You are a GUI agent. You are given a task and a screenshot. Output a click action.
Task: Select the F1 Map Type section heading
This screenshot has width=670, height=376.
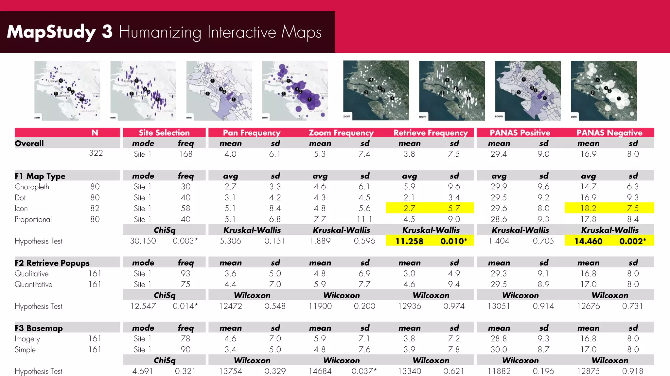click(x=40, y=176)
